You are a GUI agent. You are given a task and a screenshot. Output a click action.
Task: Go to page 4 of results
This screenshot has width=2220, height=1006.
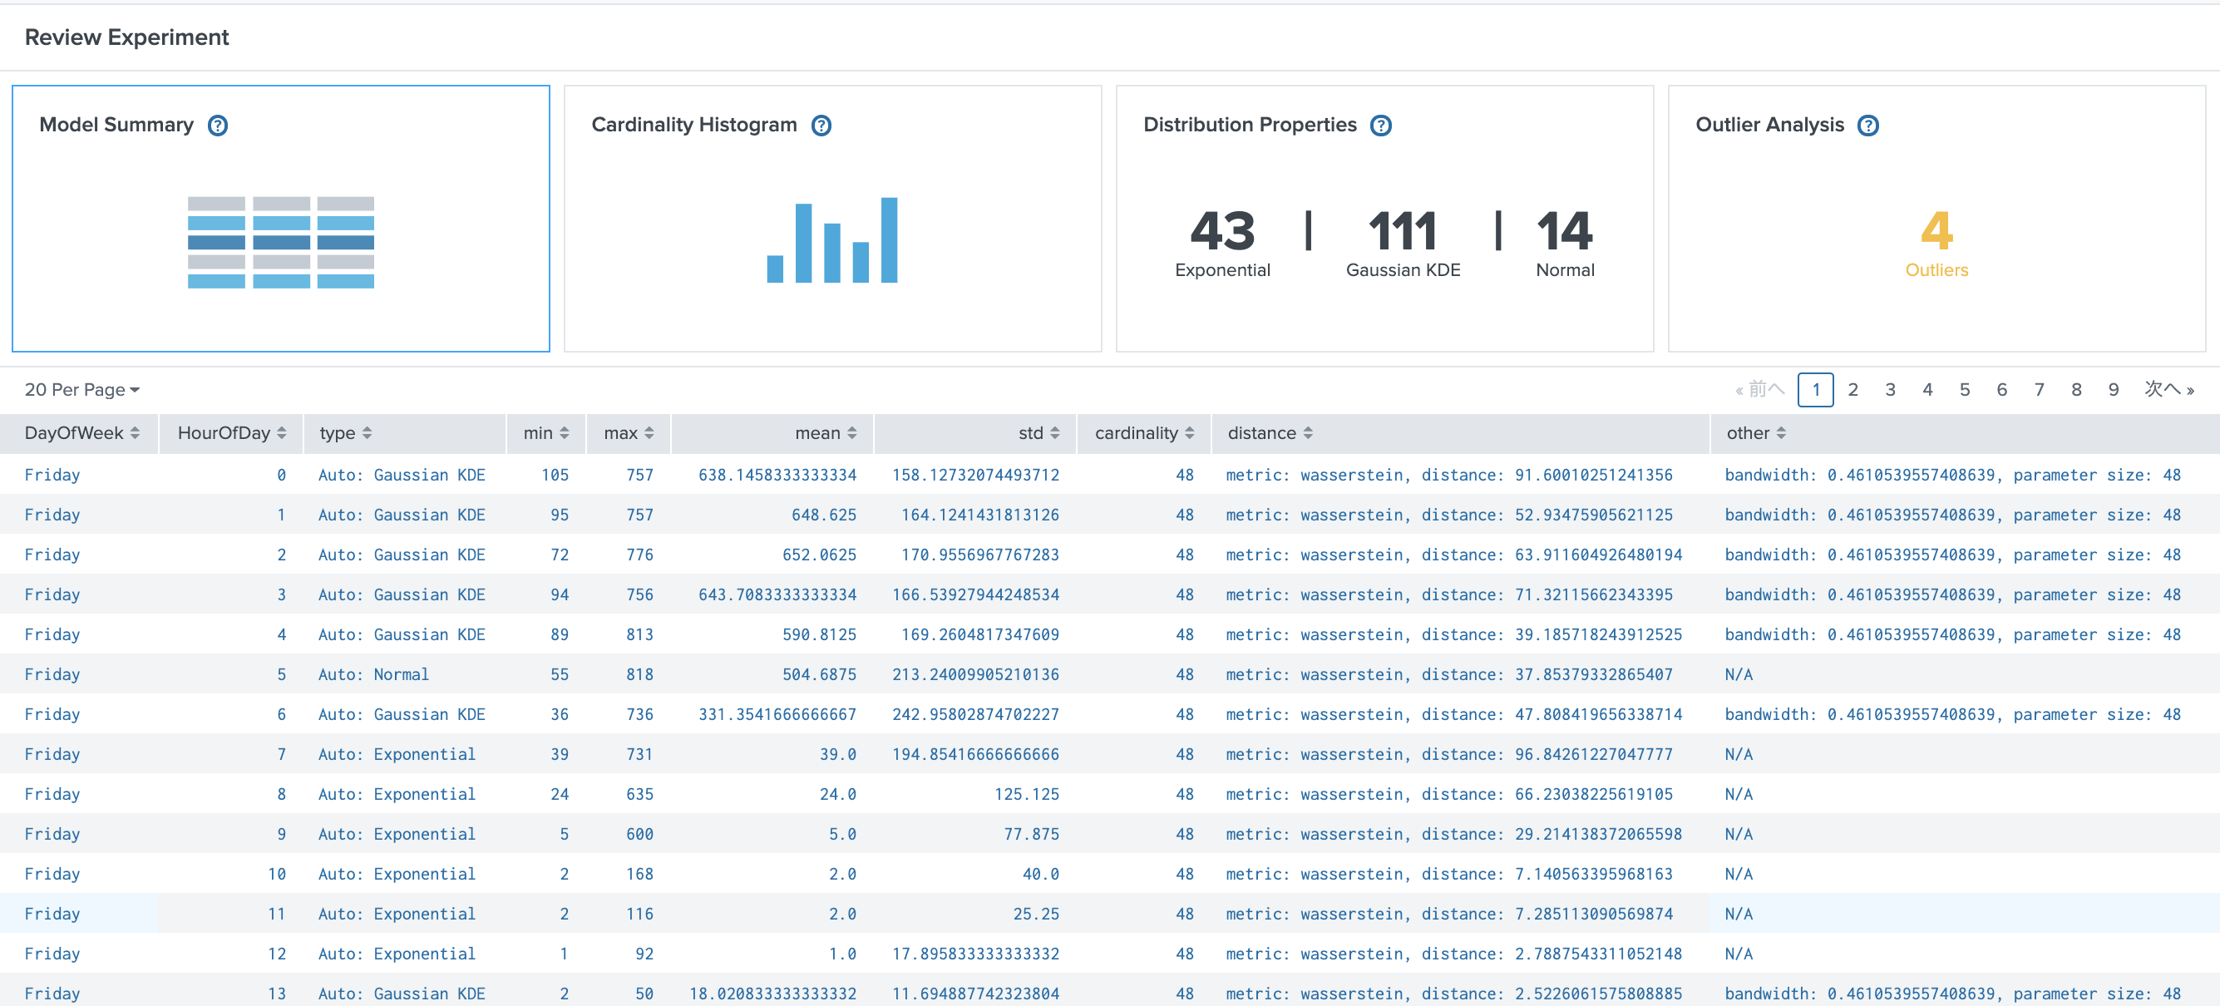point(1928,389)
